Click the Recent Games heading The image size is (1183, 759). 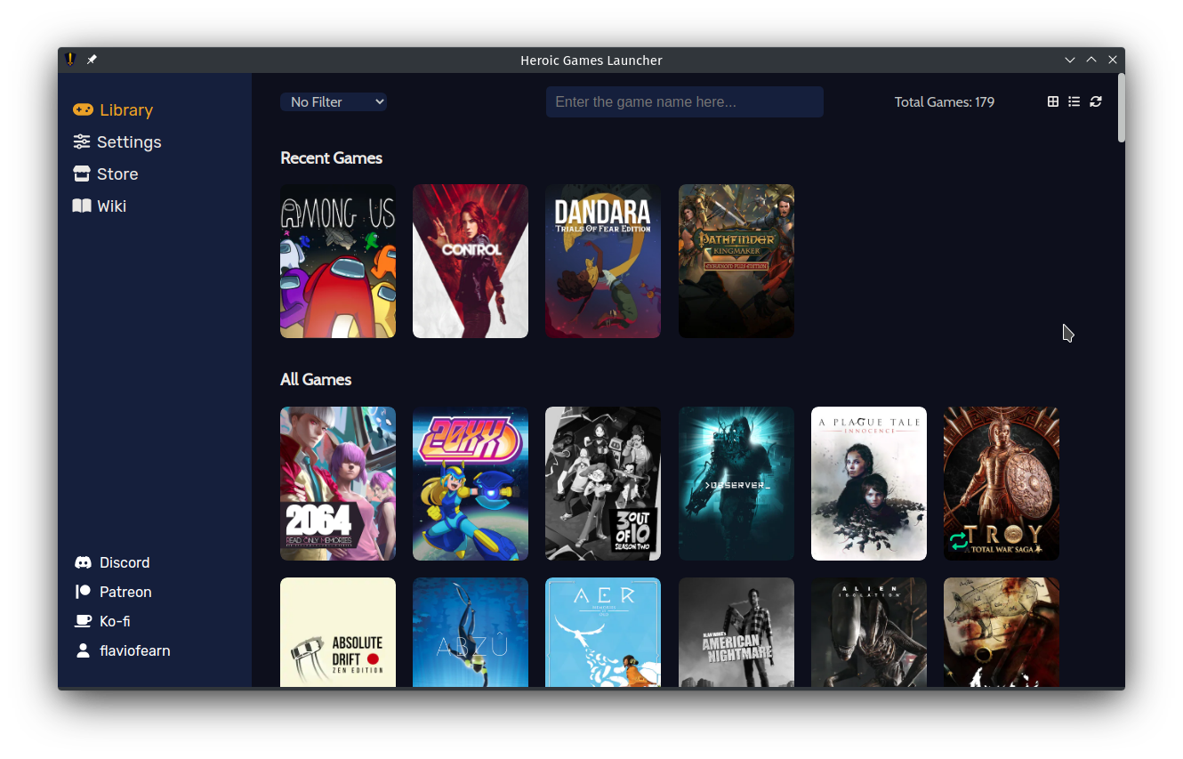[x=331, y=157]
